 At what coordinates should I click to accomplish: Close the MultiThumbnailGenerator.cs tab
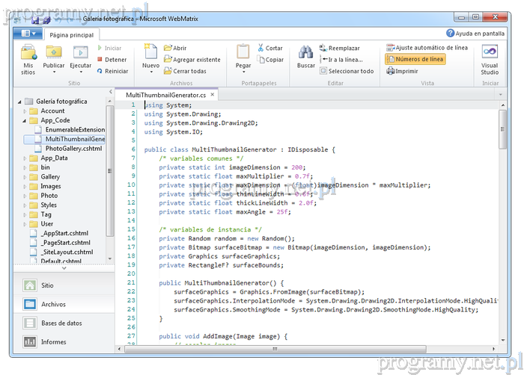(213, 95)
